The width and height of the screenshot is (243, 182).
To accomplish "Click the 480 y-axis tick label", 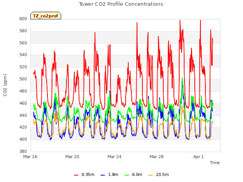I will (23, 91).
